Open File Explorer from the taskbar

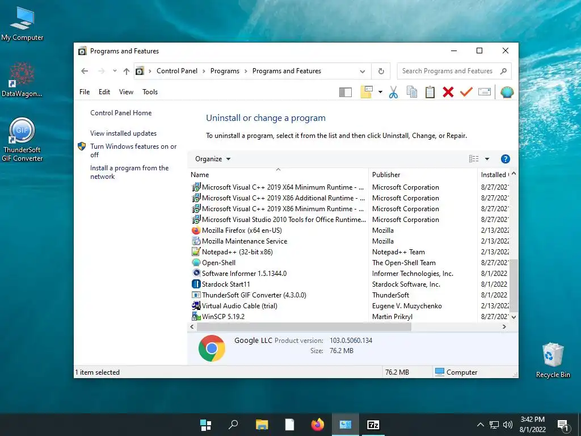click(x=262, y=425)
